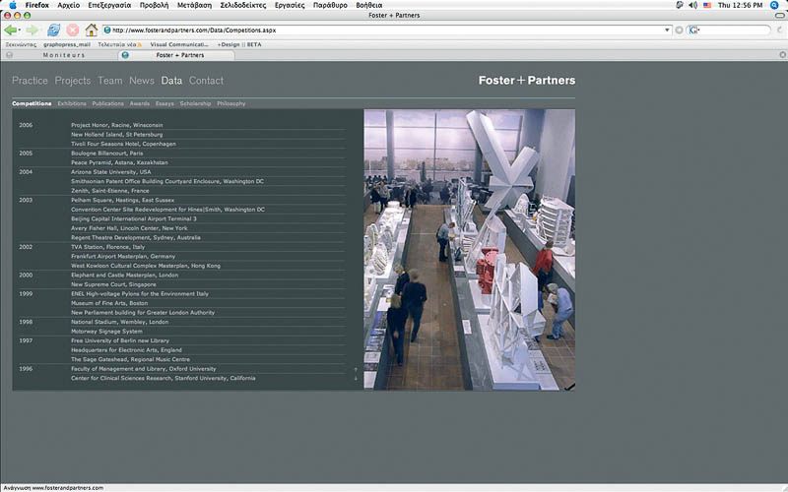The width and height of the screenshot is (788, 492).
Task: Go to the Team section
Action: 110,81
